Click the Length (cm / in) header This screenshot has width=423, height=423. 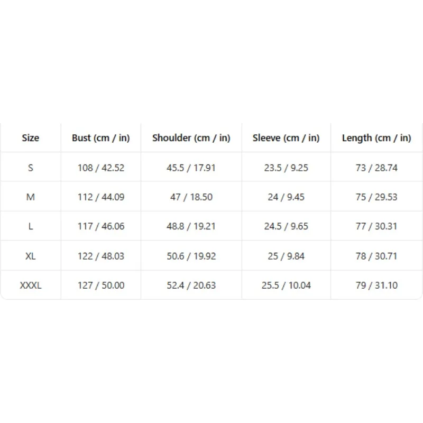pos(376,138)
